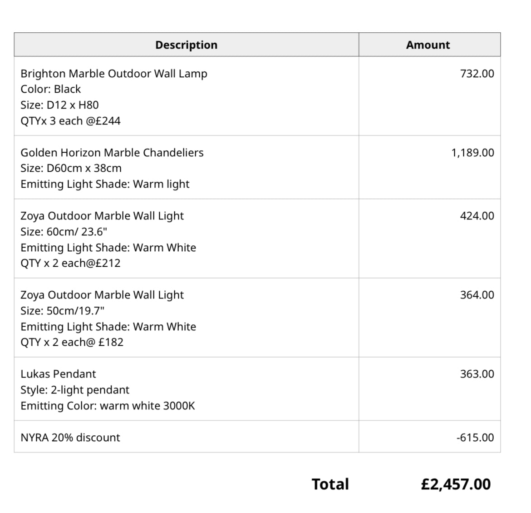531x513 pixels.
Task: Click the QTY x 2 each@£212 text
Action: pos(70,263)
